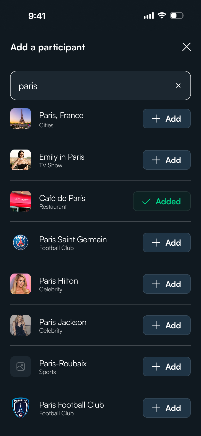Viewport: 201px width, 436px height.
Task: Add Paris Jackson as participant
Action: (166, 325)
